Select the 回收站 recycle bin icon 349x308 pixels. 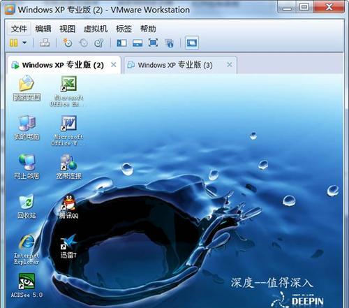pos(27,207)
